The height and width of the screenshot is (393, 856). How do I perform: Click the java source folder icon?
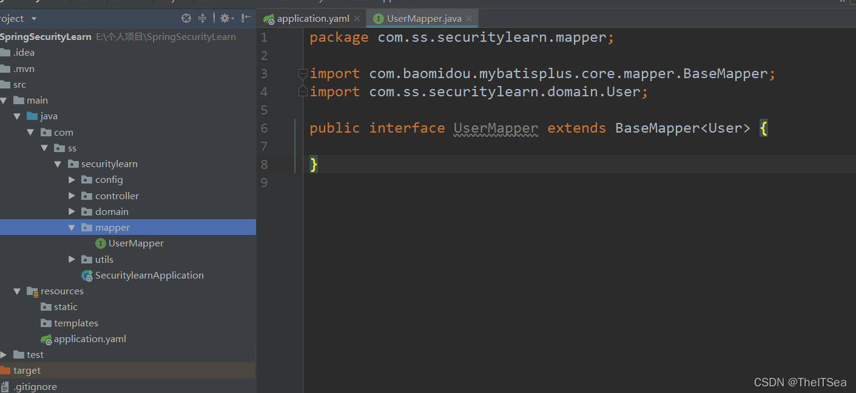32,116
